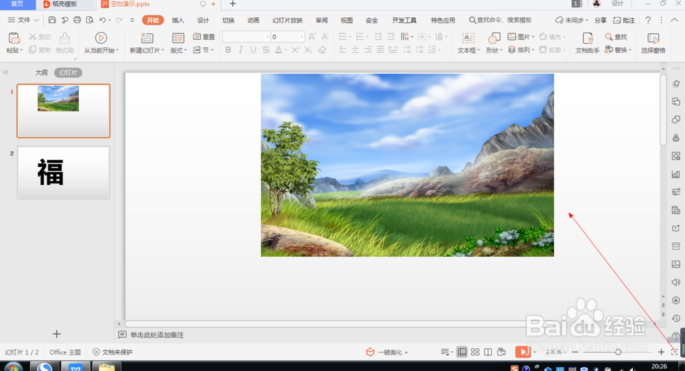The image size is (685, 371).
Task: Select Slides (幻灯片) panel view
Action: [x=68, y=73]
